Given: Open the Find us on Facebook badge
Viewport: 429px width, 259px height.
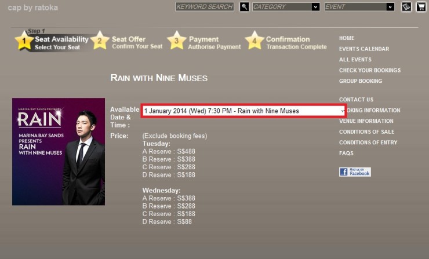Looking at the screenshot, I should [355, 172].
